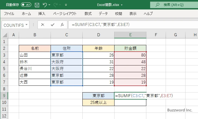Viewport: 198px width, 119px height.
Task: Click savings cell with value 48
Action: 130,62
